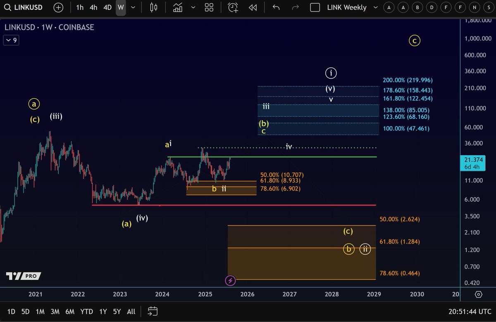Expand the timeframe chevron next to W
Screen dimensions: 496x322
click(x=133, y=7)
